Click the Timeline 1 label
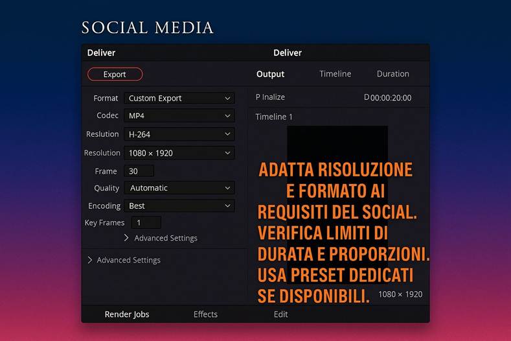This screenshot has height=341, width=511. [x=274, y=117]
